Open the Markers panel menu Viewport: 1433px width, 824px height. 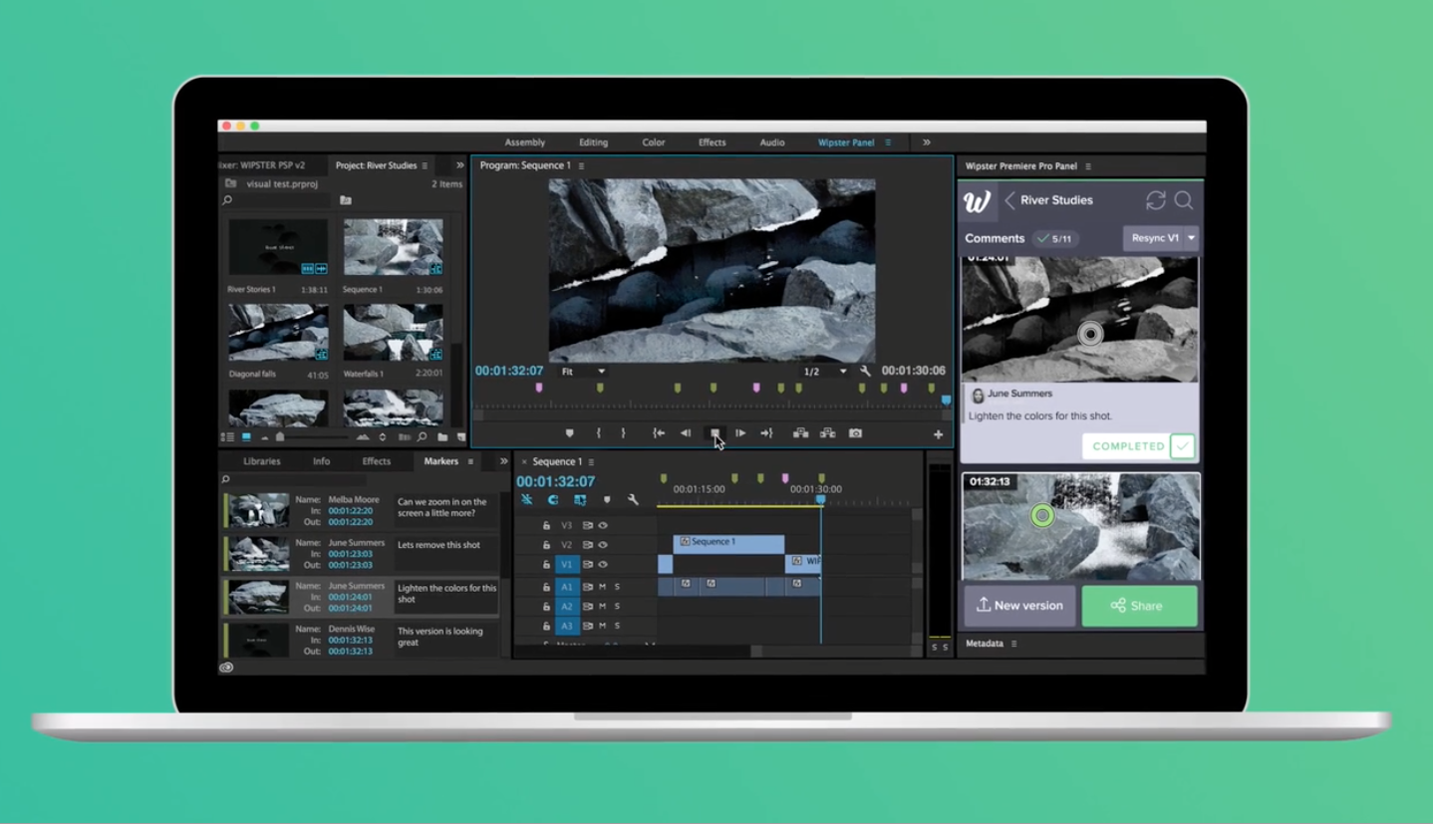468,461
